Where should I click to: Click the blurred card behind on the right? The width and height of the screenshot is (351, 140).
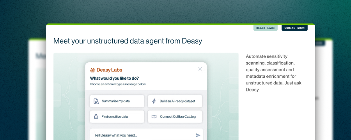point(324,89)
